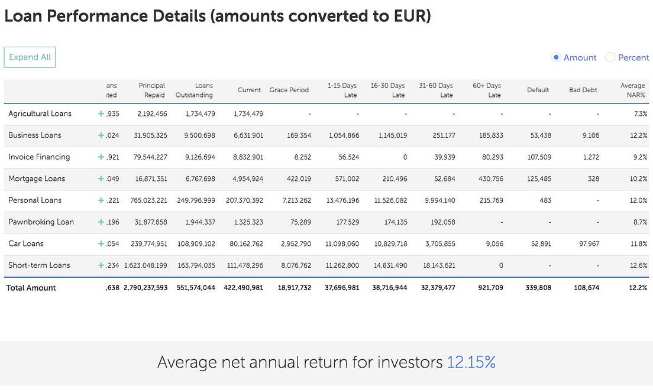Click plus icon beside Pawnbroking Loan

tap(101, 222)
